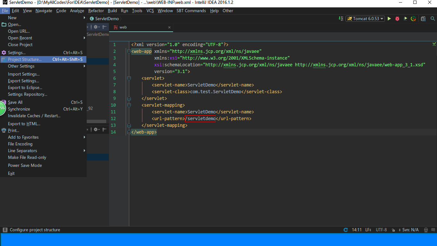Select the web editor tab
This screenshot has width=437, height=246.
point(141,27)
